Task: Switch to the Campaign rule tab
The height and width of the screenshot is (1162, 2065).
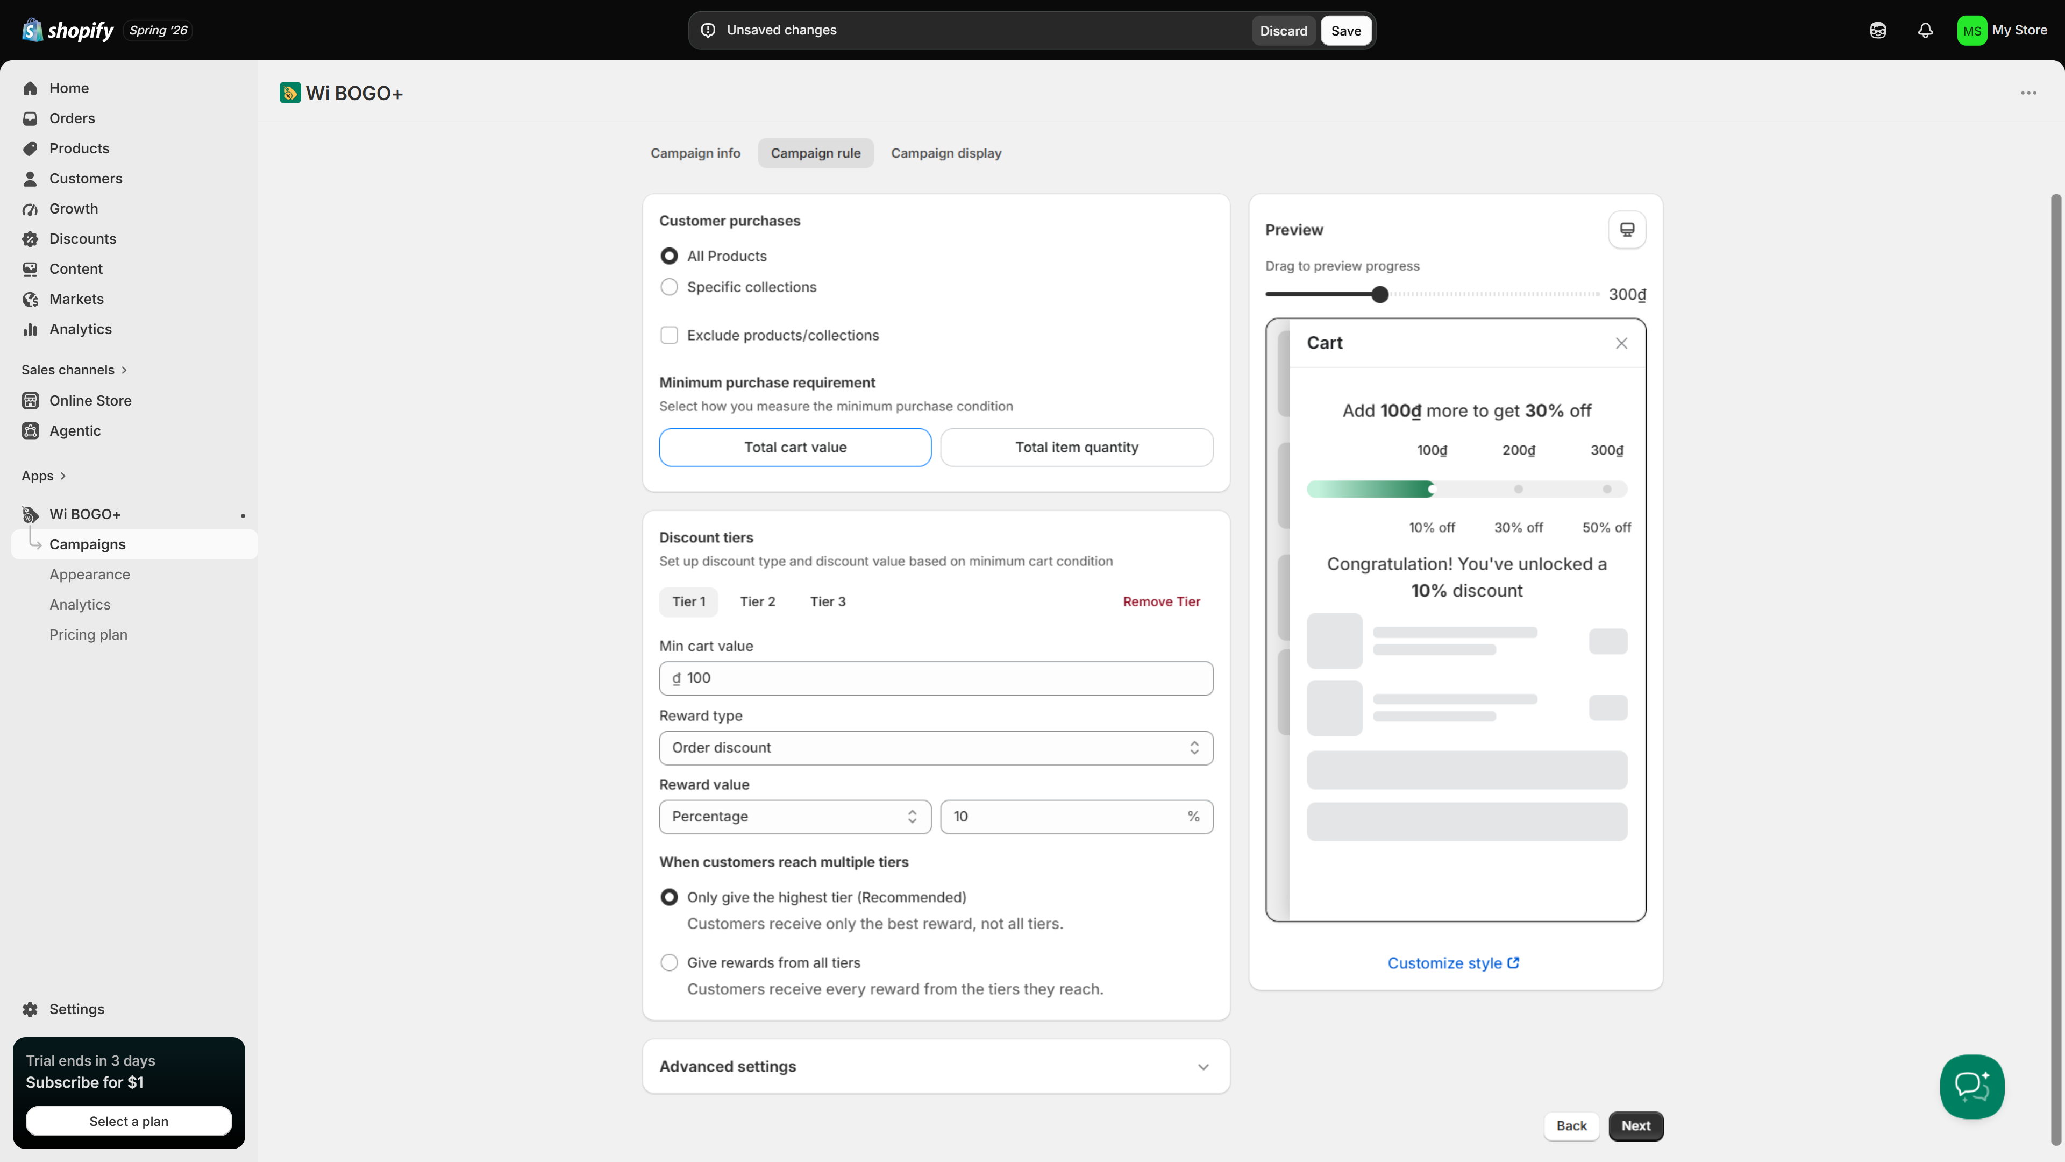Action: [x=815, y=153]
